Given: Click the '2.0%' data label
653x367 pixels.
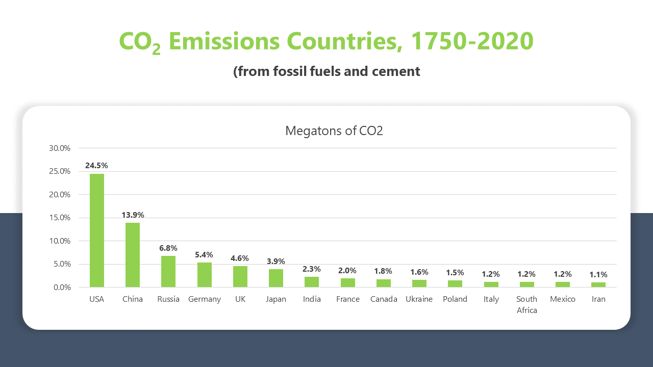Looking at the screenshot, I should pos(348,270).
